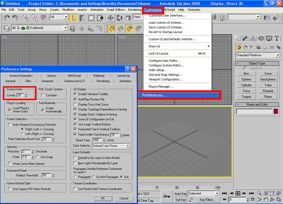283x204 pixels.
Task: Select the Select and Move tool
Action: pos(110,18)
